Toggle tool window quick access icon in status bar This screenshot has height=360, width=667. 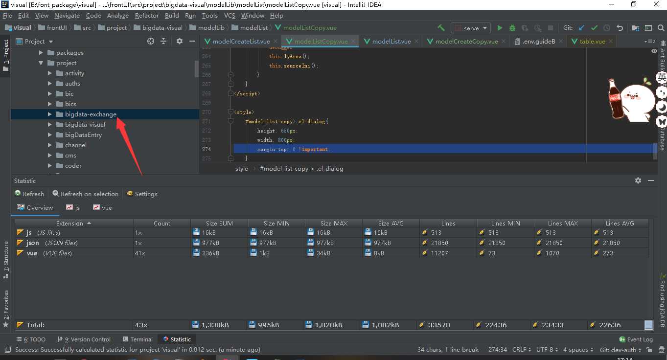pos(7,350)
